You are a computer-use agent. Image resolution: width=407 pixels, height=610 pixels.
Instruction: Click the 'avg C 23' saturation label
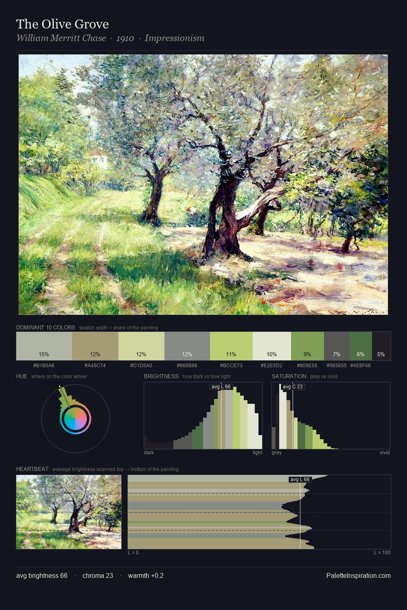(x=293, y=387)
